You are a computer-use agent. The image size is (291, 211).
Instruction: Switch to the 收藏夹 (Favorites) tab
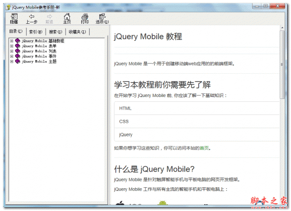click(x=78, y=32)
